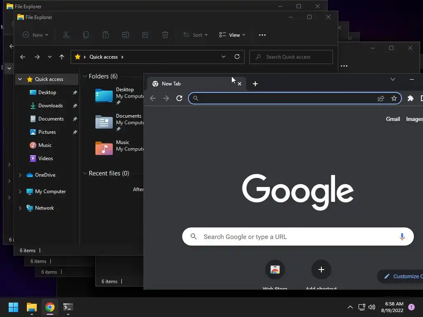Screen dimensions: 423x317
Task: Click the share page icon in Chrome address bar
Action: click(381, 98)
